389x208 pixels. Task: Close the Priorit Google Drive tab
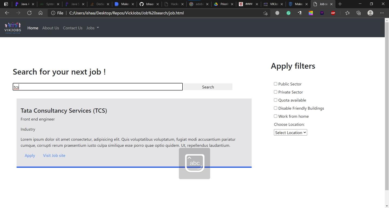232,4
